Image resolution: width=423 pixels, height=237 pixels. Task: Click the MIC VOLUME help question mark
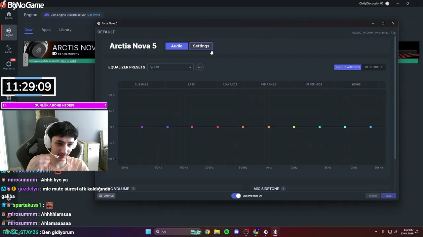coord(133,189)
